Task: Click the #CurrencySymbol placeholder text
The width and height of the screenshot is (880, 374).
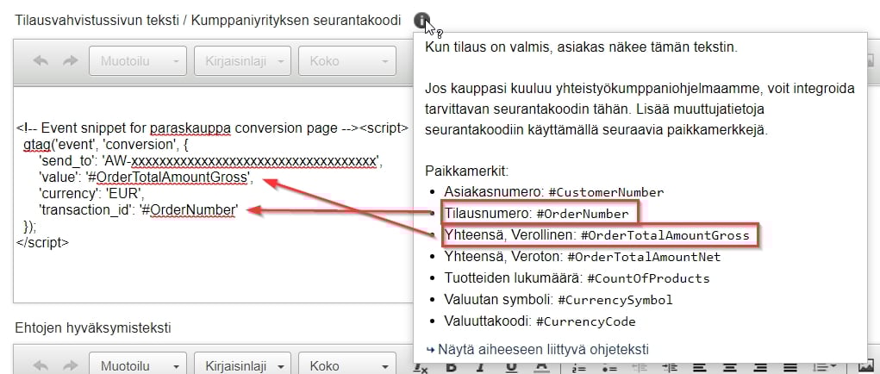Action: (615, 300)
